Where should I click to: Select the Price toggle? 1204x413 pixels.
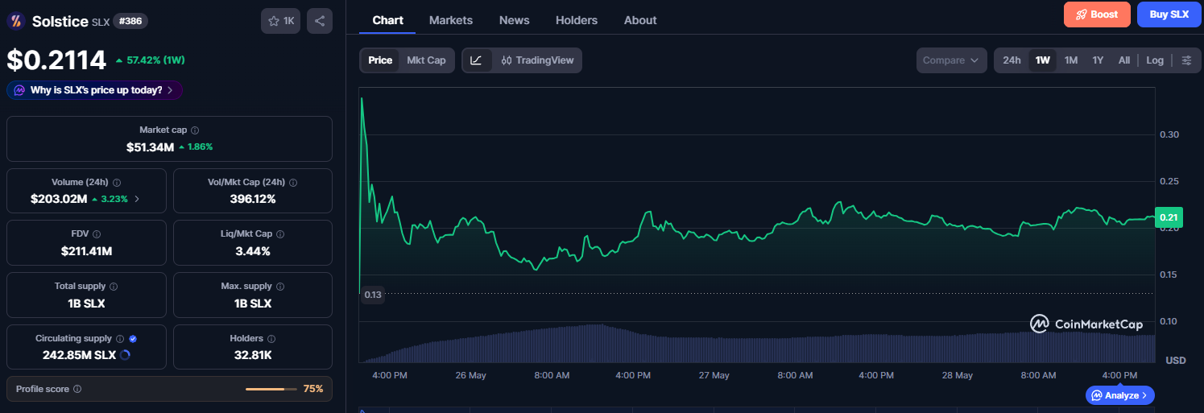[380, 60]
